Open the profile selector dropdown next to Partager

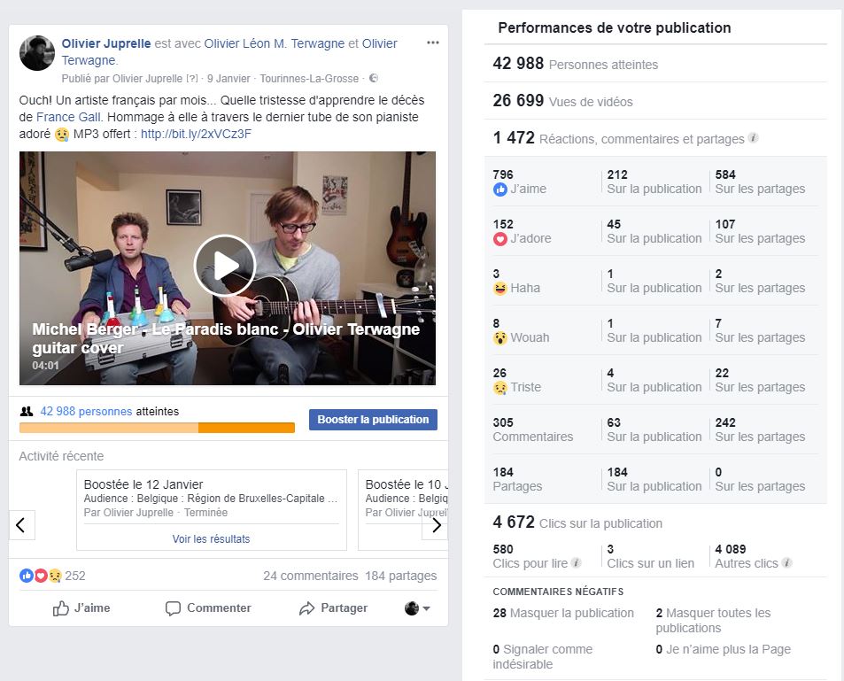[417, 608]
